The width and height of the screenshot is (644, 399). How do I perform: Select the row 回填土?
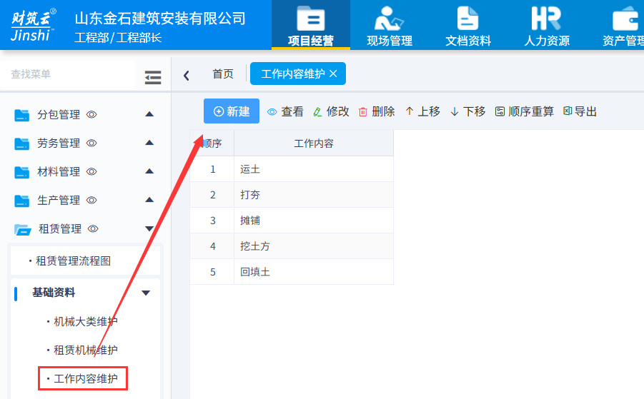click(292, 272)
